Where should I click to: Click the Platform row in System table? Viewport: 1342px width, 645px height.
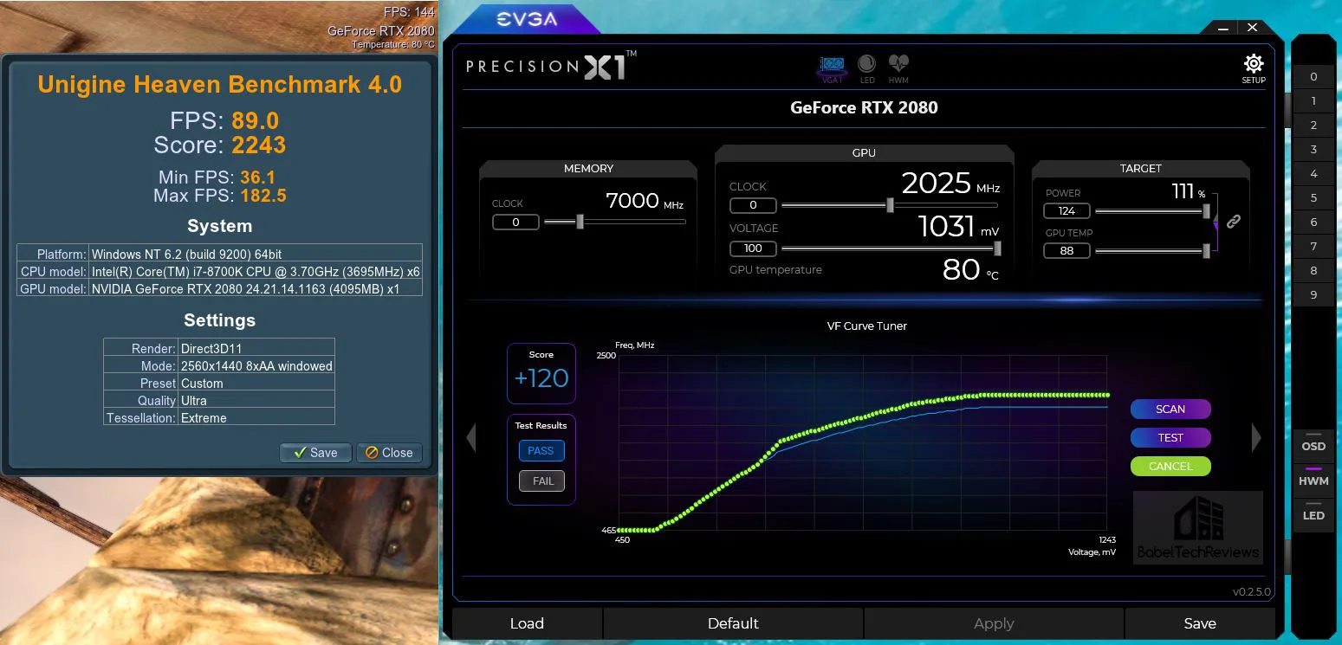tap(220, 254)
